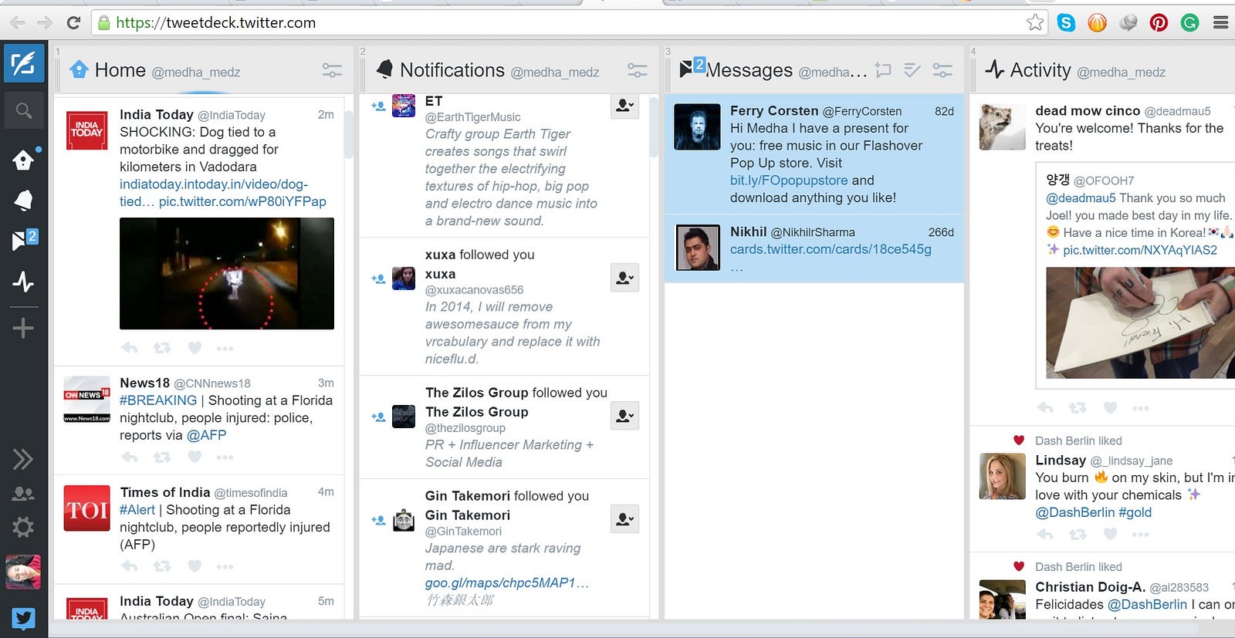Open TweetDeck settings gear

coord(23,528)
